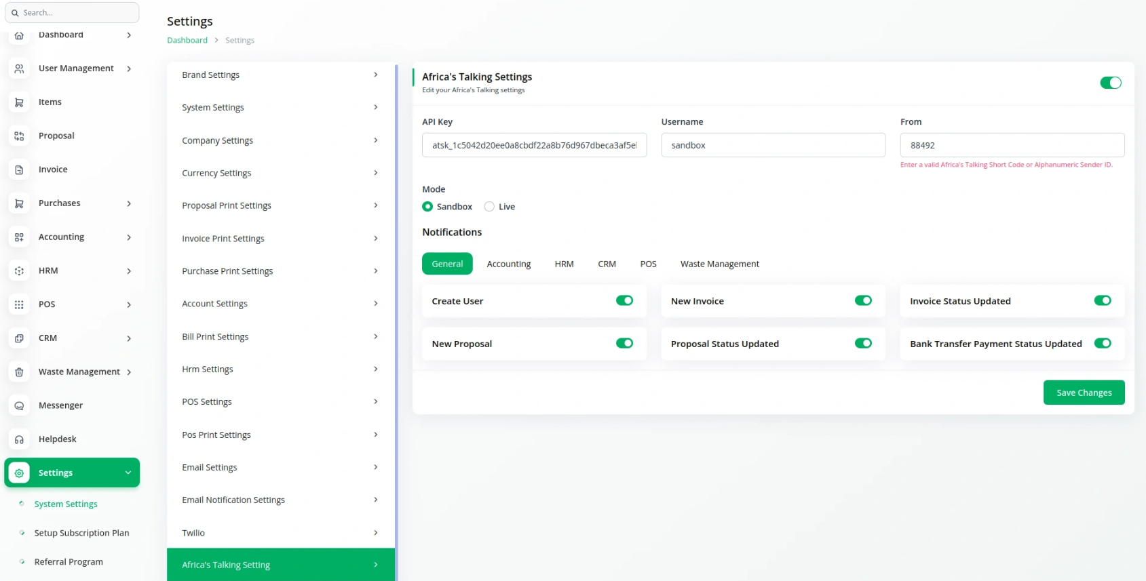This screenshot has height=581, width=1146.
Task: Click the search magnifier icon
Action: [15, 13]
